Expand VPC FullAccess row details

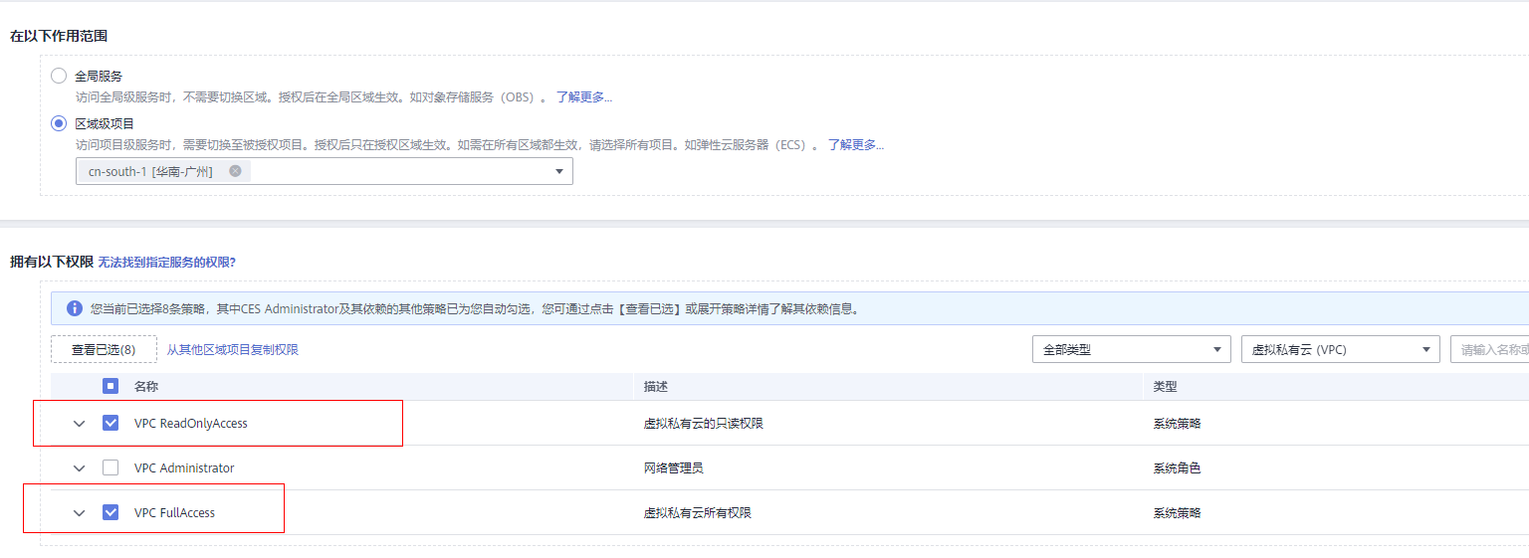click(80, 513)
